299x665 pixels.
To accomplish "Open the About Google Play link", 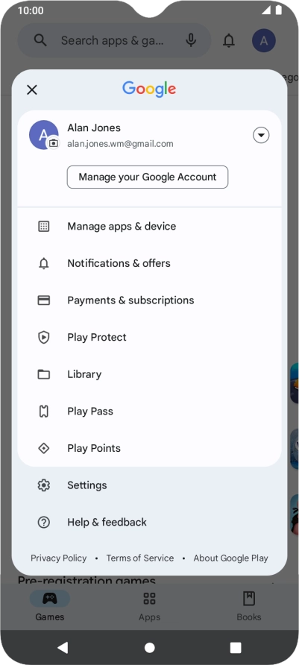I will click(x=230, y=558).
